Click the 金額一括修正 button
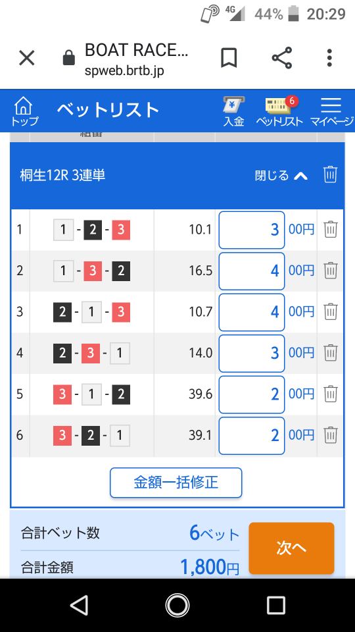This screenshot has width=355, height=632. point(176,483)
